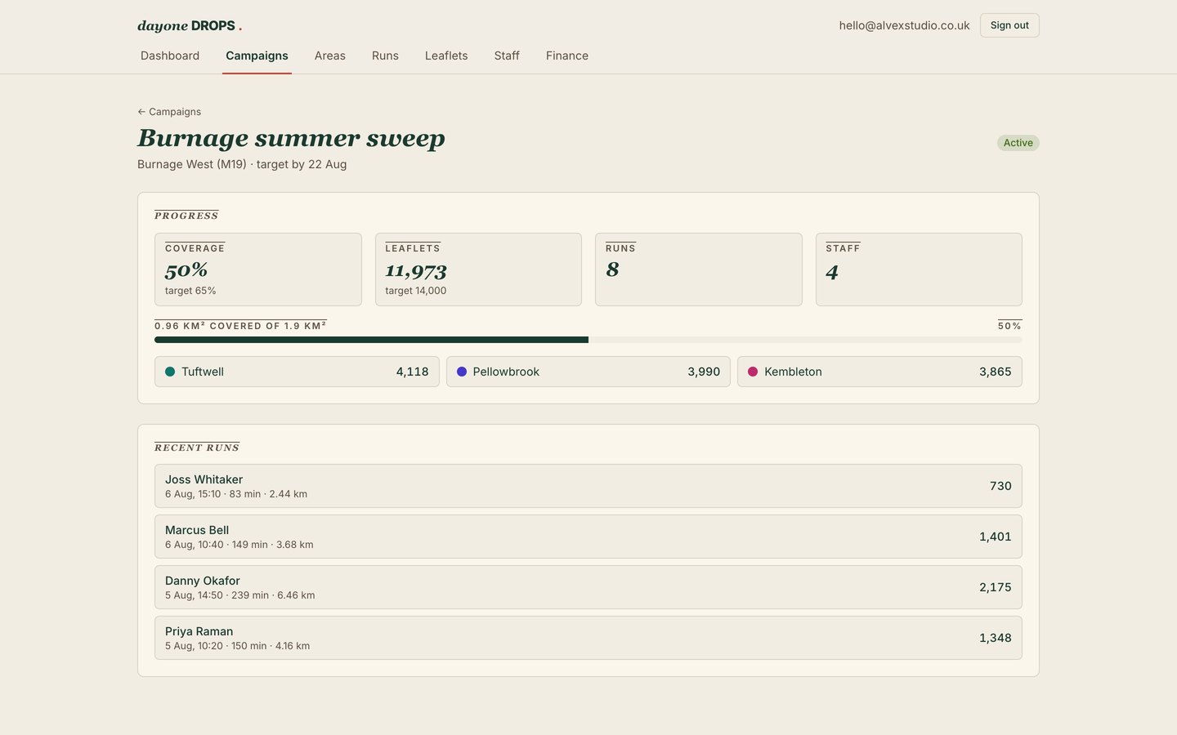Open Priya Raman's run row
This screenshot has height=735, width=1177.
(588, 638)
